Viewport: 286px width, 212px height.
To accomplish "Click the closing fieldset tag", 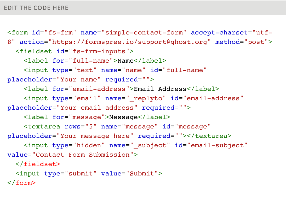I will 38,164.
